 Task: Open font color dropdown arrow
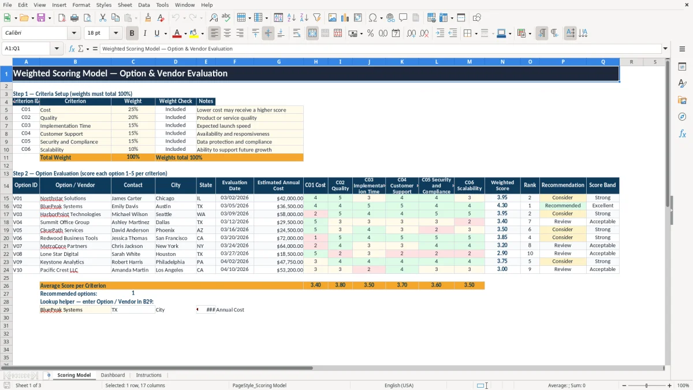(x=185, y=34)
